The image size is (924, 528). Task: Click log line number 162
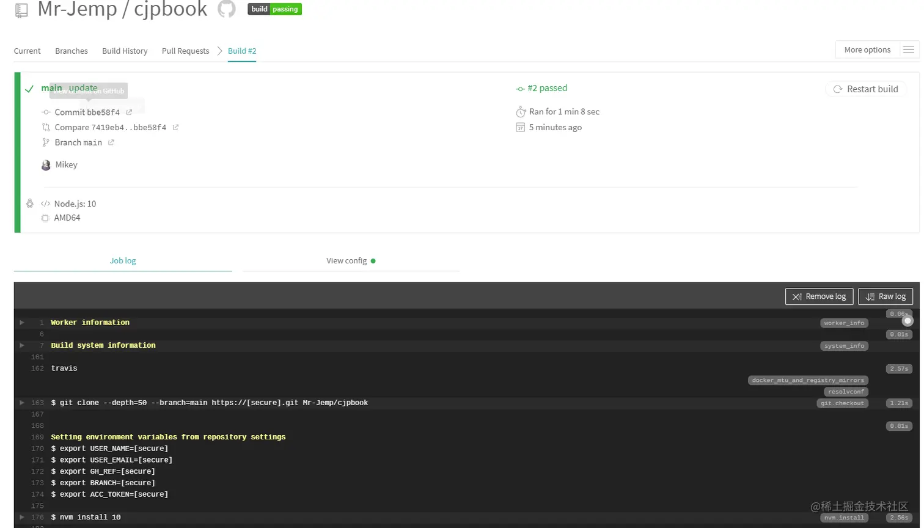pos(37,369)
